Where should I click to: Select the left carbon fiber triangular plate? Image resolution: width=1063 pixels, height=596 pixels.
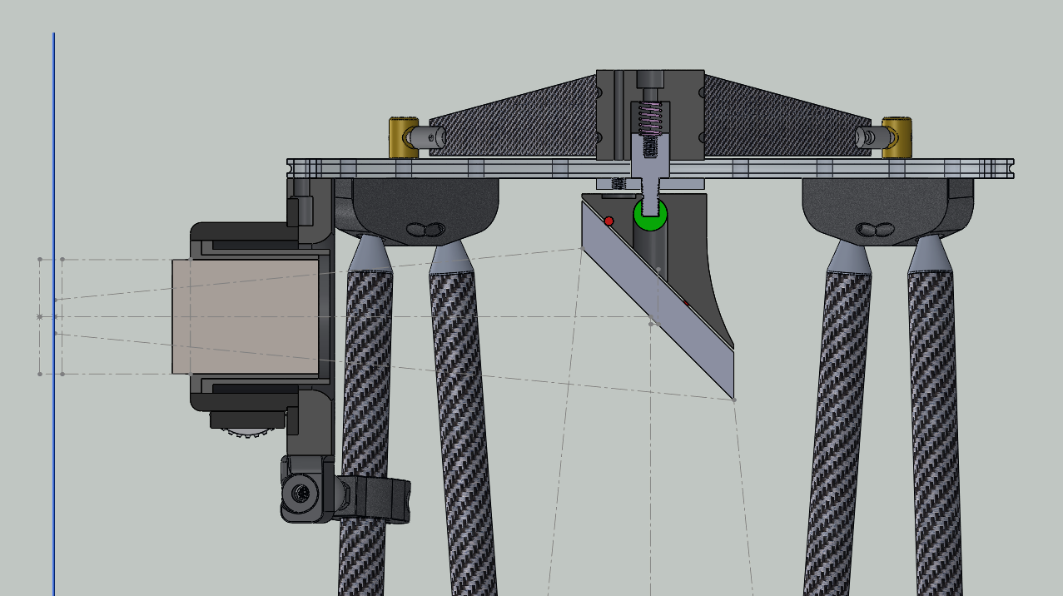tap(514, 116)
